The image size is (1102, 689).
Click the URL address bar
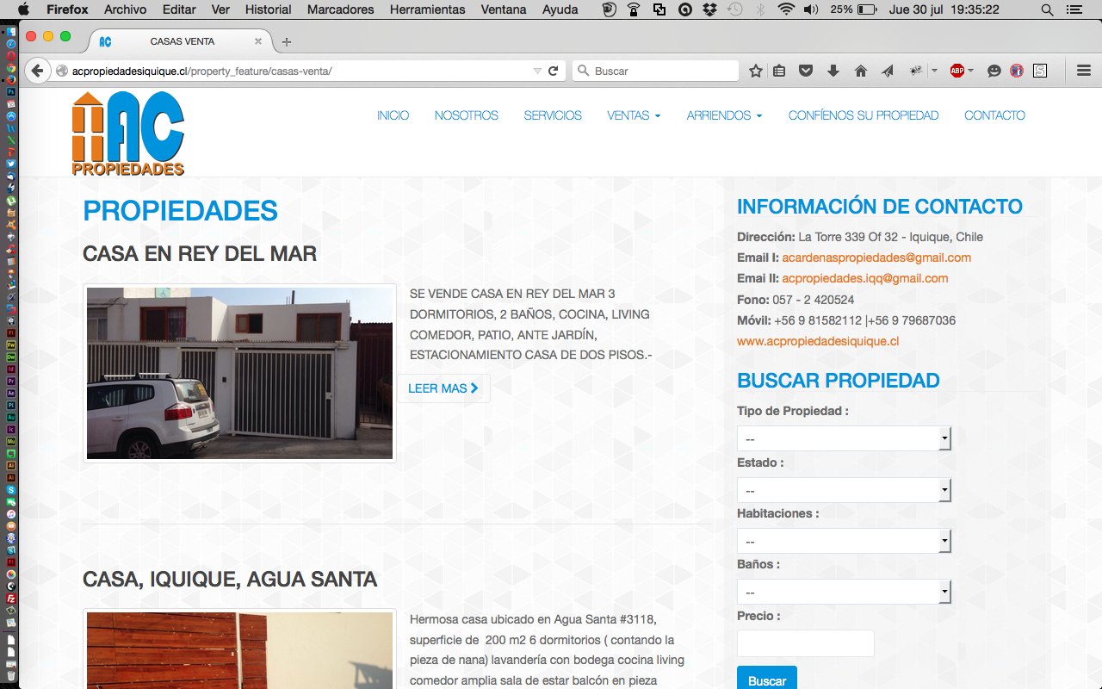coord(297,71)
